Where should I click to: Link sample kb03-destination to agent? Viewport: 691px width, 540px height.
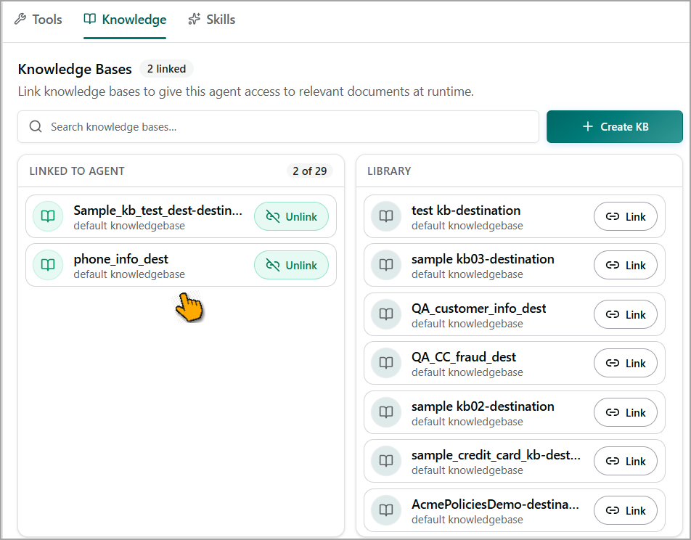626,265
